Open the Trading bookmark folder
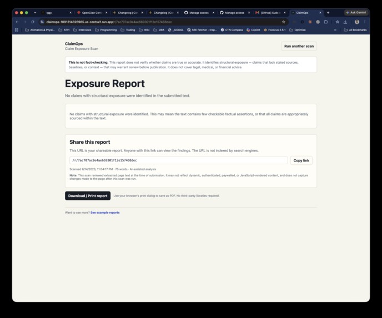The width and height of the screenshot is (382, 318). coord(128,30)
